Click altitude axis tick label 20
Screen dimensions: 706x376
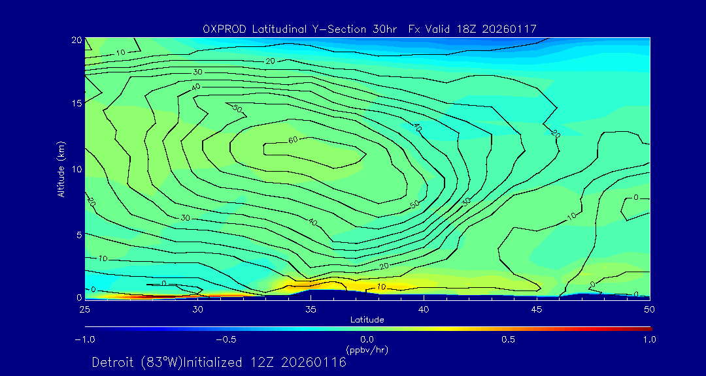pos(76,40)
